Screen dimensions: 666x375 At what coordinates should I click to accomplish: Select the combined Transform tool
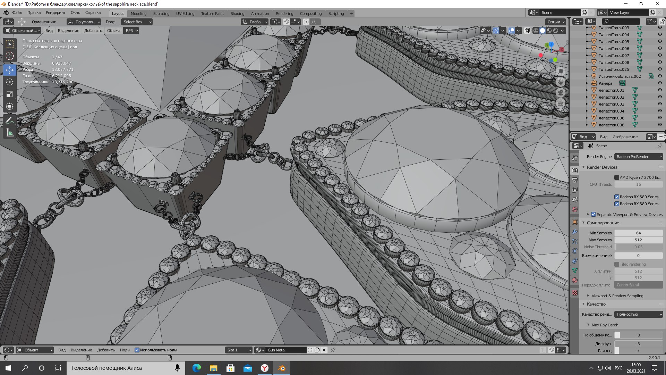(x=10, y=106)
